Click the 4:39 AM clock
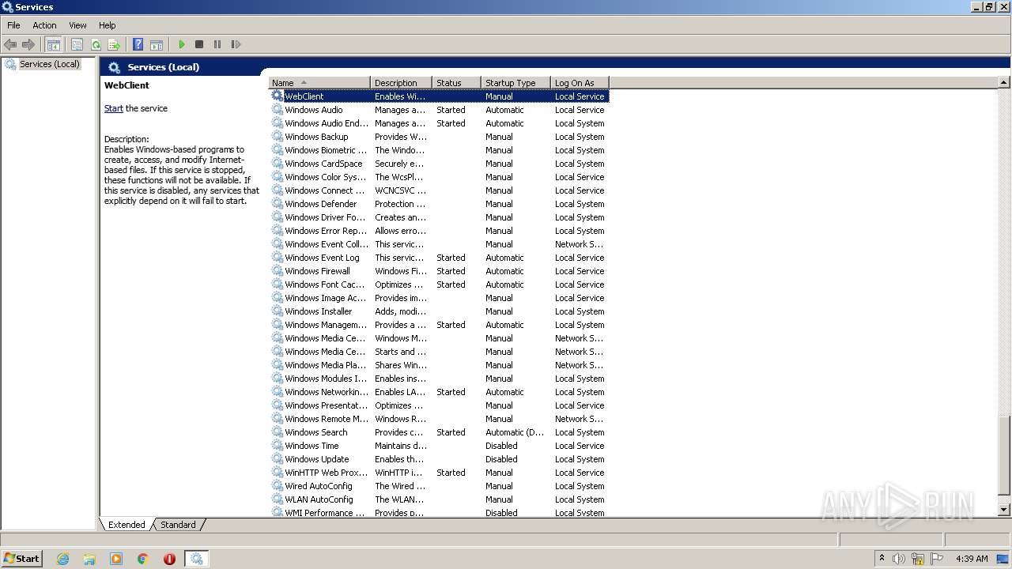 pos(972,559)
